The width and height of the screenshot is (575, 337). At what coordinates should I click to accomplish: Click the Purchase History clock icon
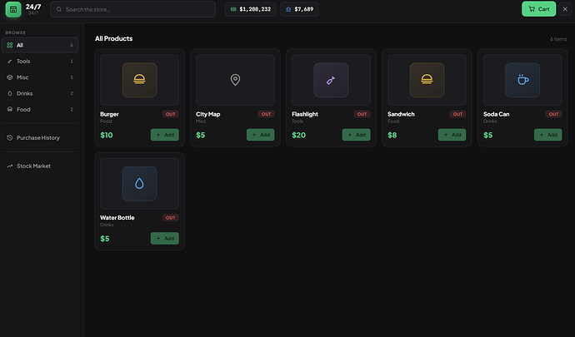[9, 138]
